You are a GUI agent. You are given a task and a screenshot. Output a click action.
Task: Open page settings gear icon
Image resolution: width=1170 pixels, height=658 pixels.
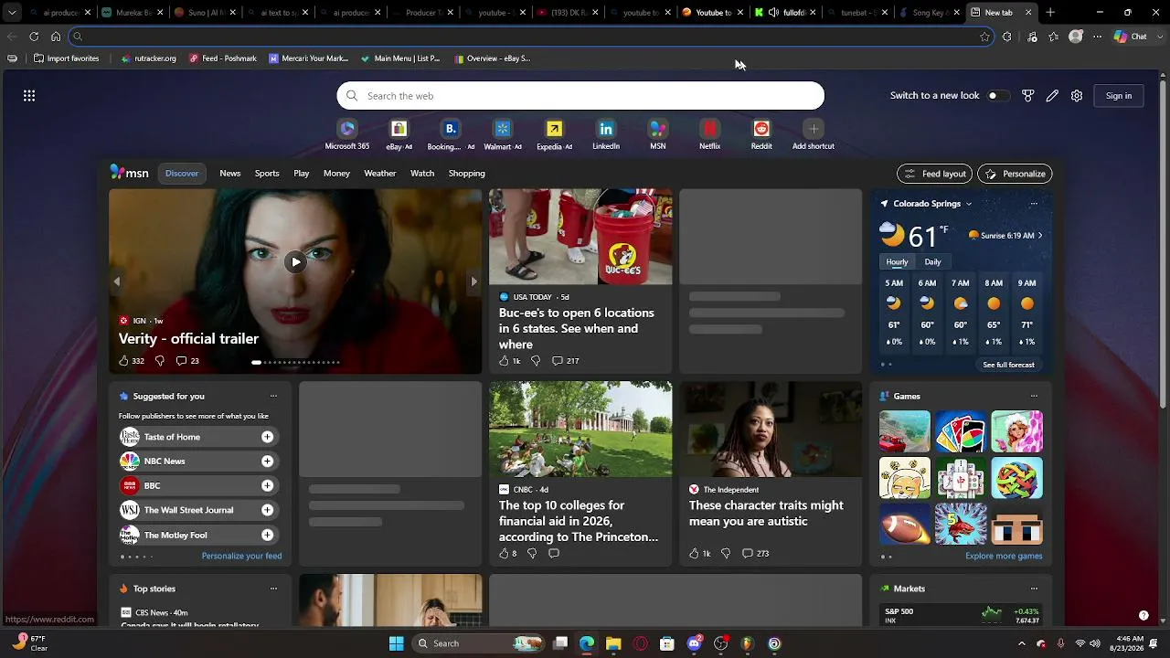[1077, 96]
